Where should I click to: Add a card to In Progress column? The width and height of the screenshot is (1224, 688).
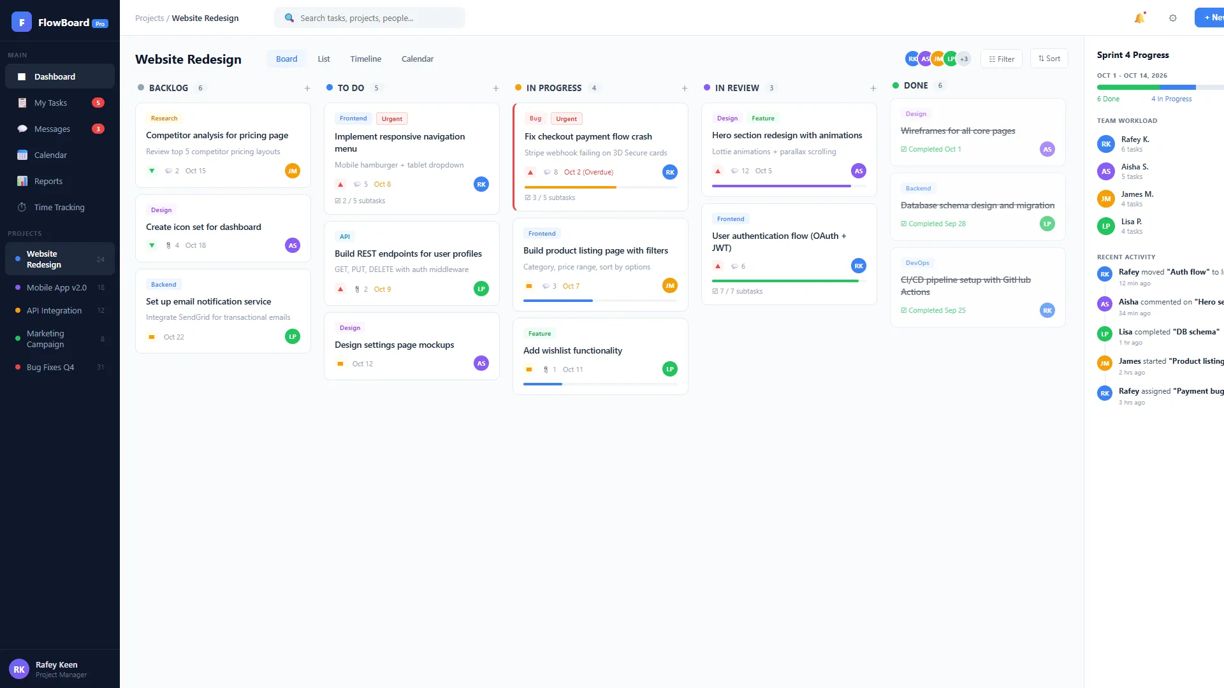click(x=685, y=88)
